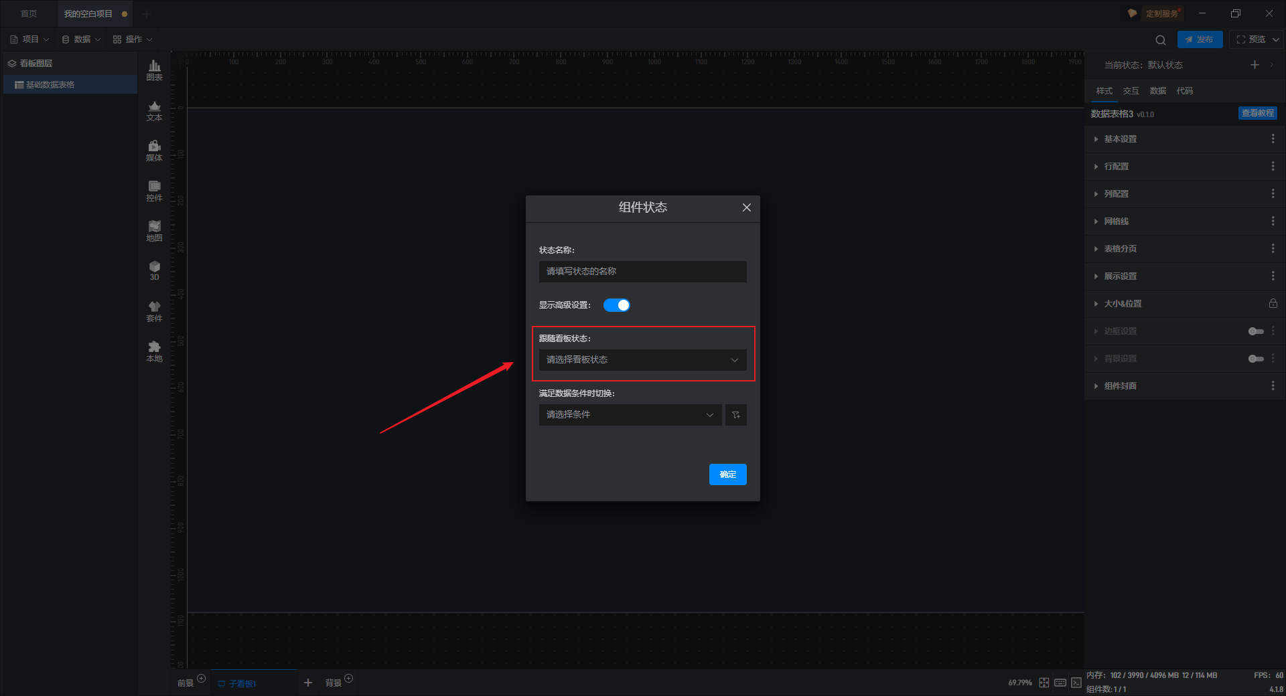The width and height of the screenshot is (1286, 696).
Task: Open the 操作 menu
Action: point(133,39)
